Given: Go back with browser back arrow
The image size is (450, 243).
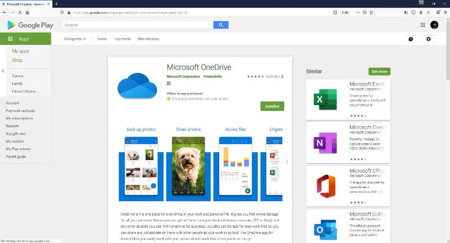Looking at the screenshot, I should coord(5,12).
